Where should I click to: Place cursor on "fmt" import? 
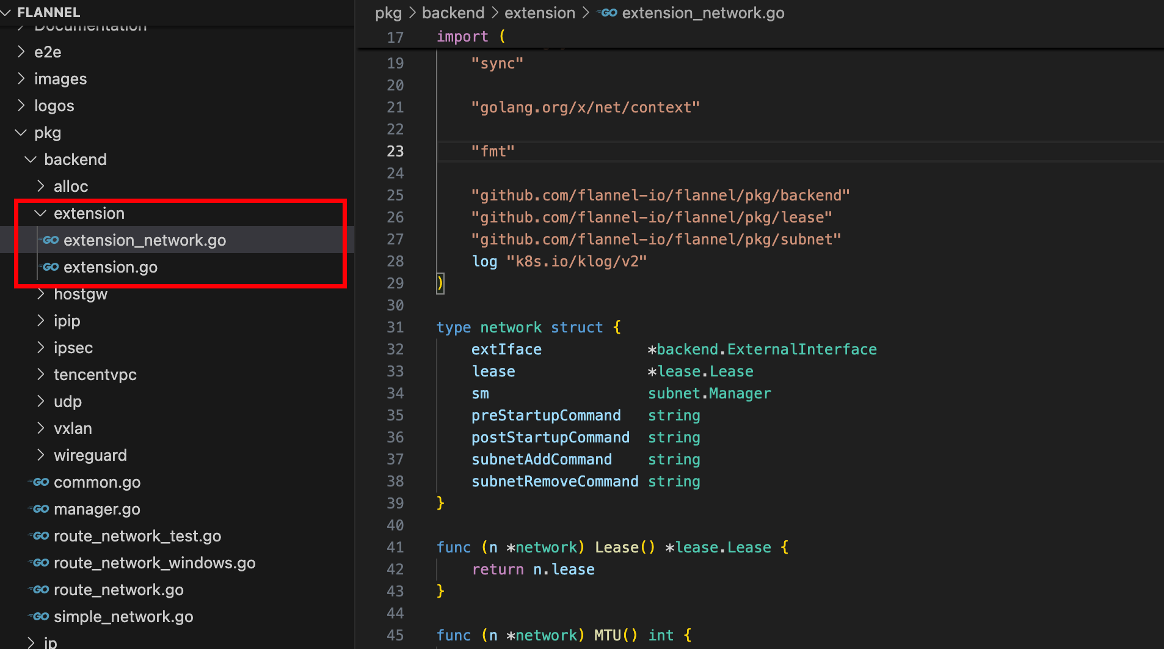(493, 151)
